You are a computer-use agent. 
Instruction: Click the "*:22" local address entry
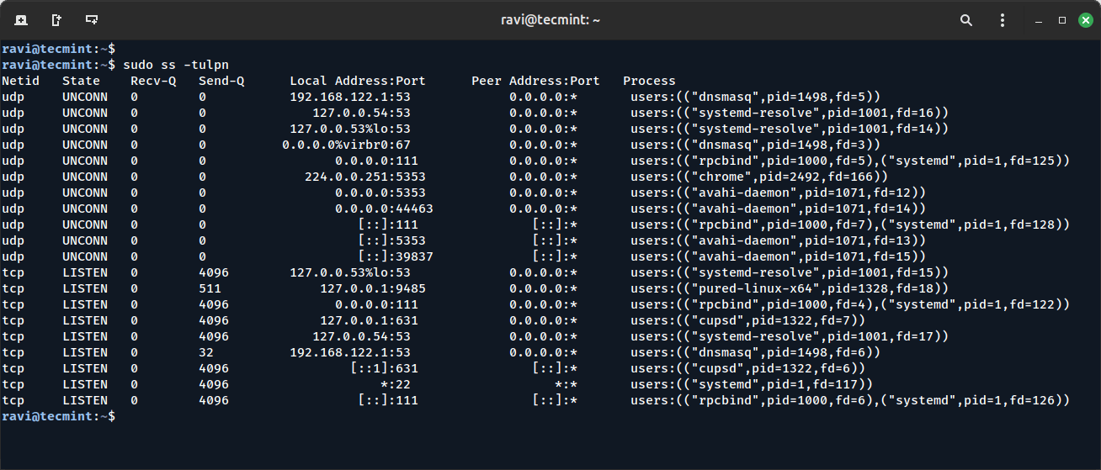click(x=395, y=384)
